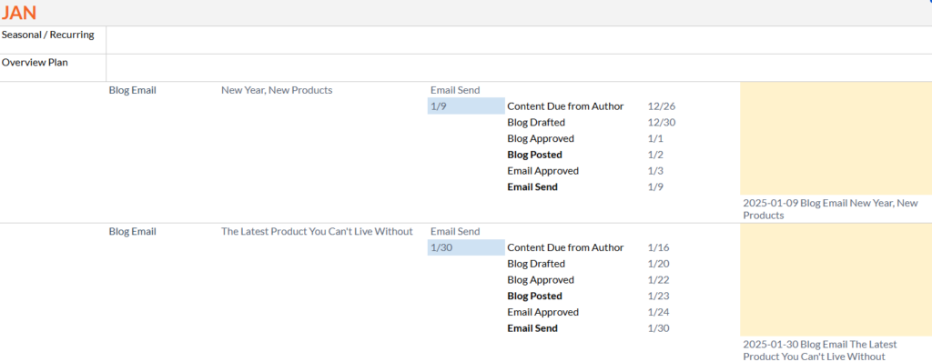Click Blog Email label for Latest Product row
This screenshot has width=932, height=362.
coord(133,232)
